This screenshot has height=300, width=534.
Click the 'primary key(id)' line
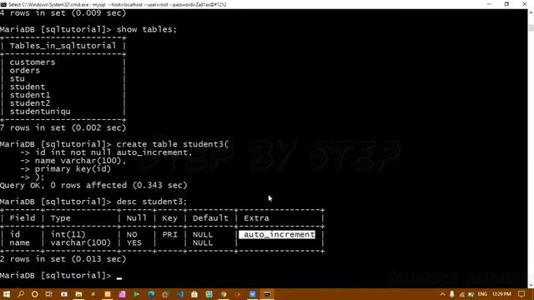pos(73,169)
